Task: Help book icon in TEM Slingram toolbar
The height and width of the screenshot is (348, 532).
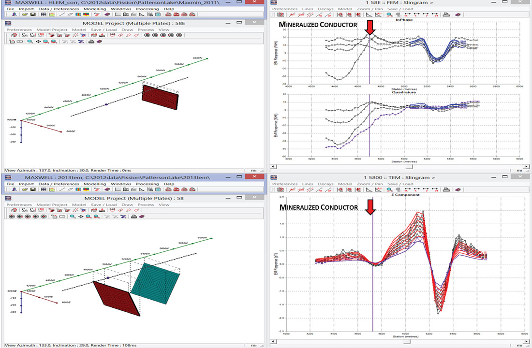Action: click(458, 189)
